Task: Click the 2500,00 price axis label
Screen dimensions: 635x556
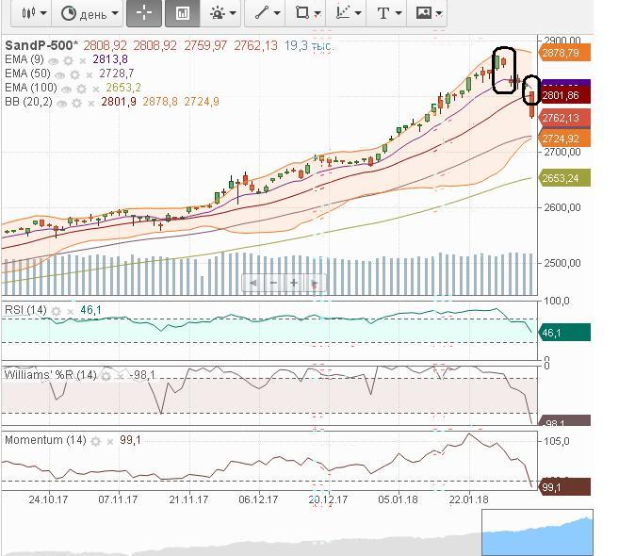Action: point(562,263)
